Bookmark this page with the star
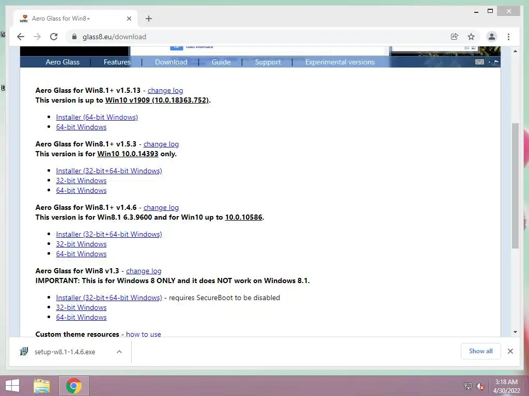529x396 pixels. pyautogui.click(x=471, y=37)
